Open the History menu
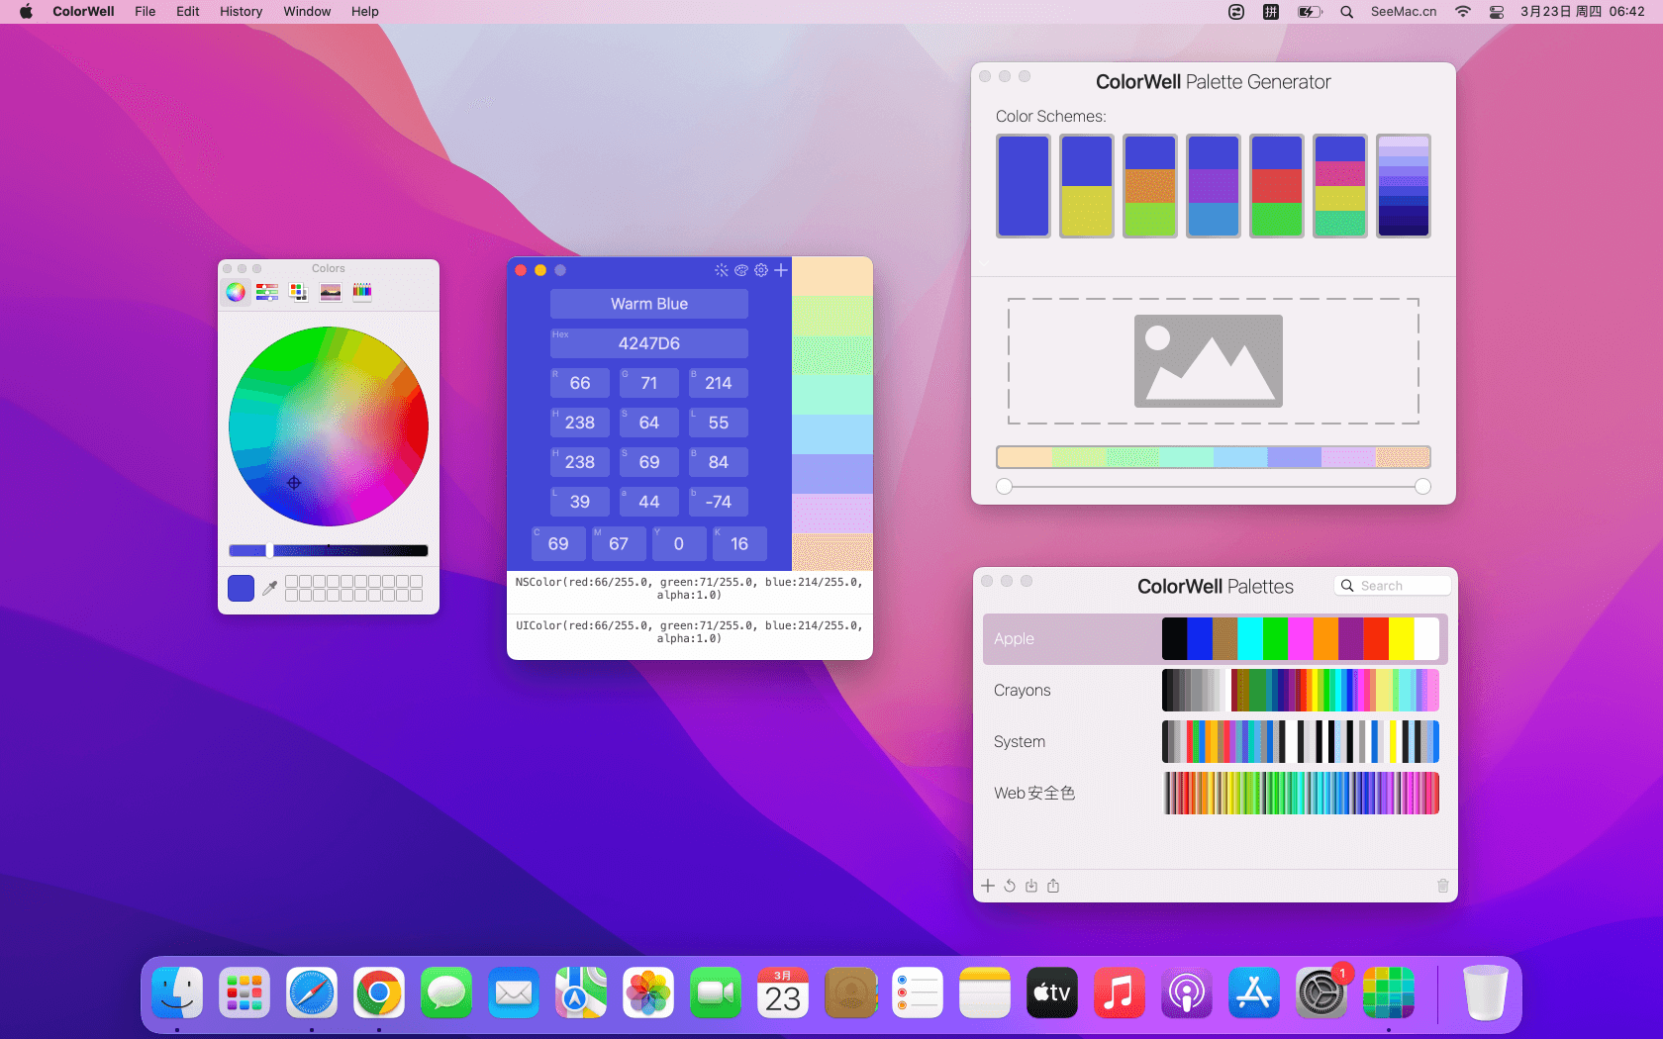The height and width of the screenshot is (1039, 1663). point(241,12)
